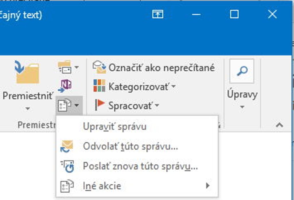Select Upraviť správu menu item
294x200 pixels.
(x=115, y=126)
